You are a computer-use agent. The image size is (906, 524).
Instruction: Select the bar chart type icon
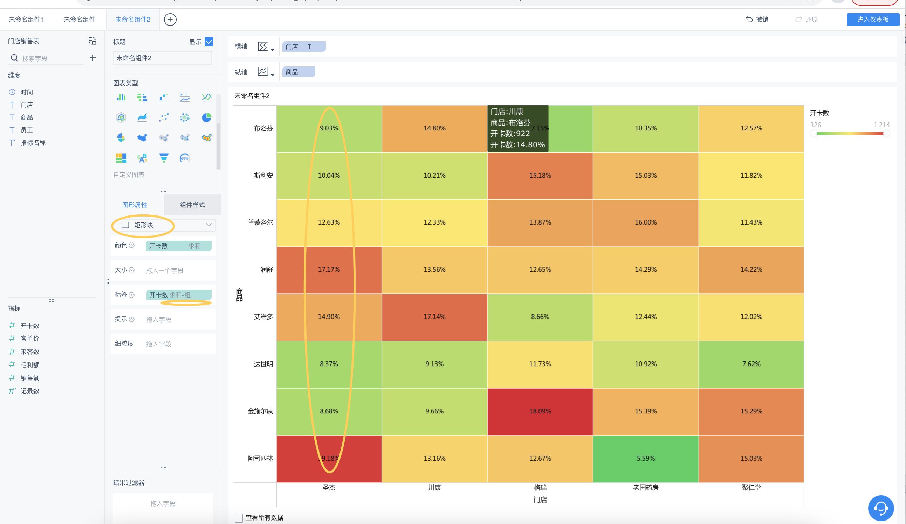tap(121, 97)
